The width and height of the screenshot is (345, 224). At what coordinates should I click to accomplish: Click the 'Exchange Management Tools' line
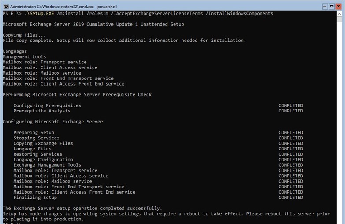pyautogui.click(x=47, y=165)
